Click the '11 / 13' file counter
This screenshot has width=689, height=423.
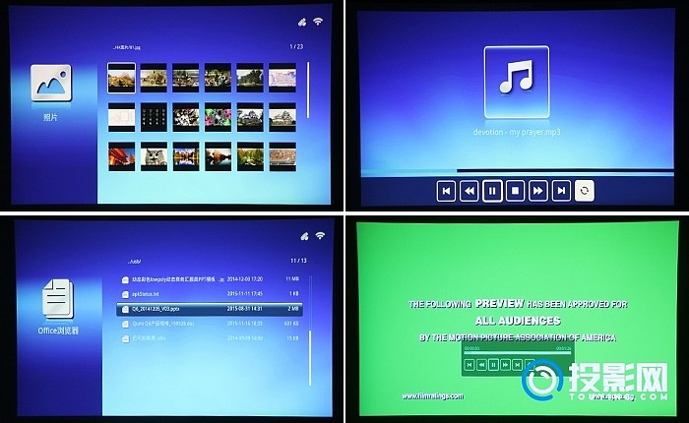tap(298, 261)
